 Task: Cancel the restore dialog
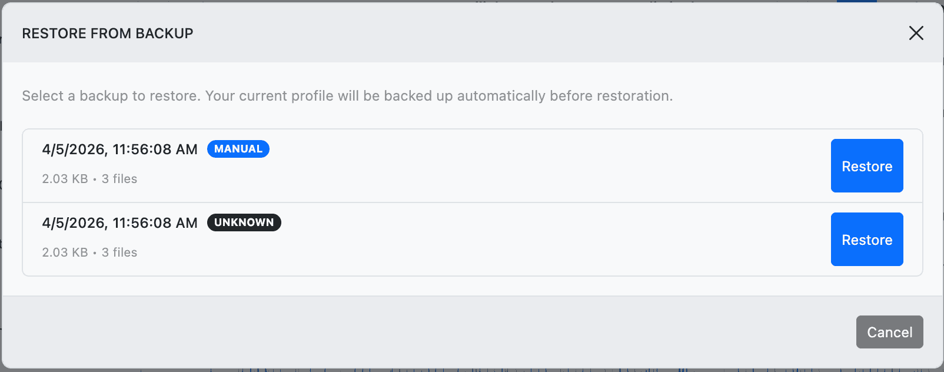pos(889,332)
